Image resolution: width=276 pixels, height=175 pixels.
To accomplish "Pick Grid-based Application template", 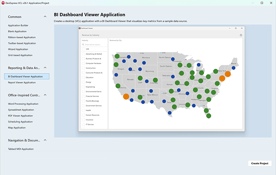I will pyautogui.click(x=20, y=55).
